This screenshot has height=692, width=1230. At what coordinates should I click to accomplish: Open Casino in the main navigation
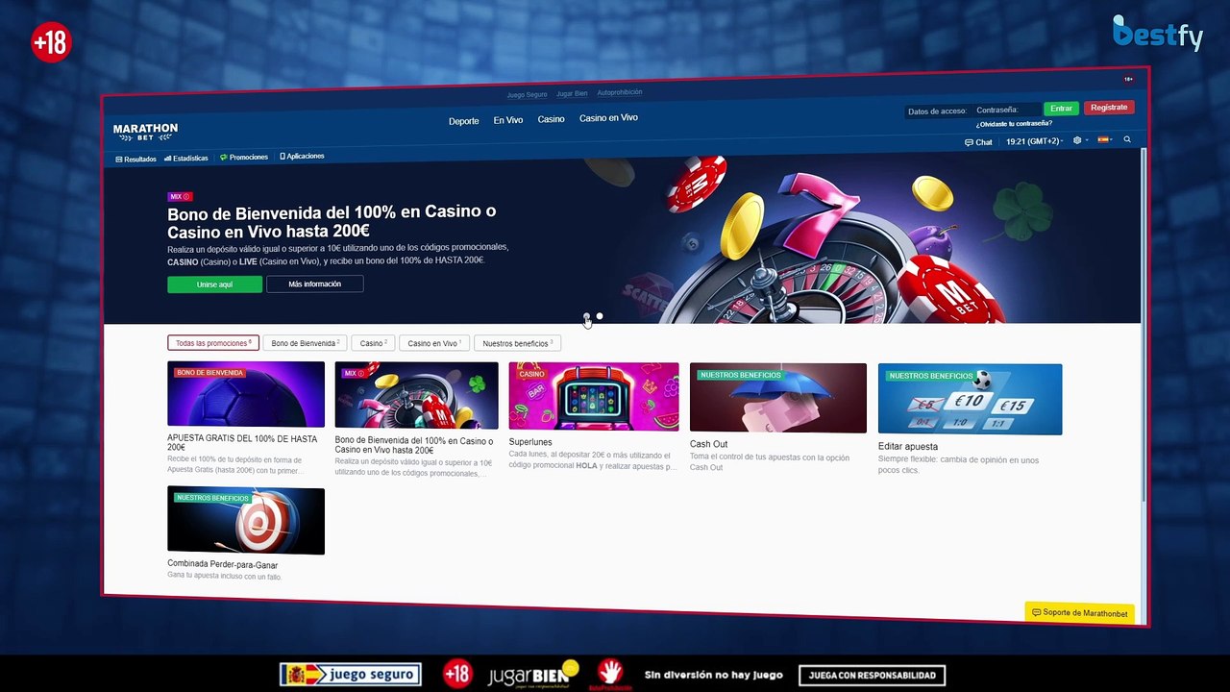click(551, 119)
